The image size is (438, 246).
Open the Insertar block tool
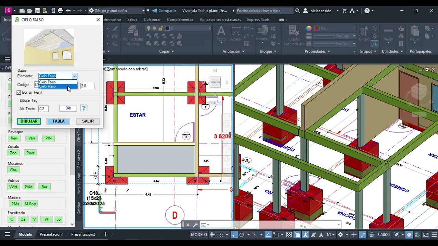[263, 34]
